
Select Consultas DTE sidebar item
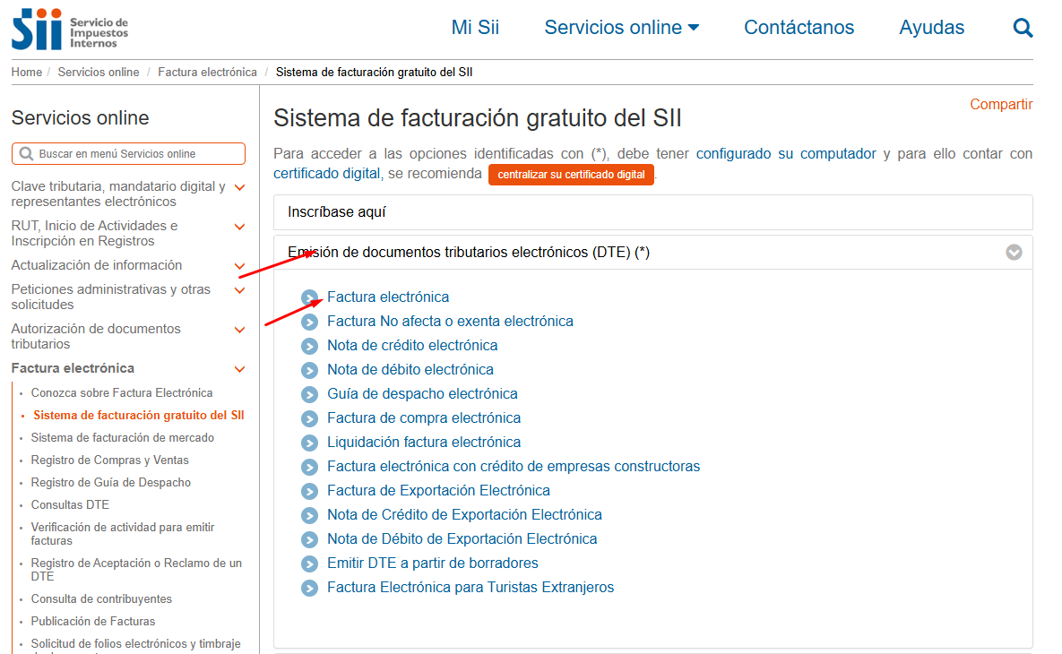[x=70, y=505]
